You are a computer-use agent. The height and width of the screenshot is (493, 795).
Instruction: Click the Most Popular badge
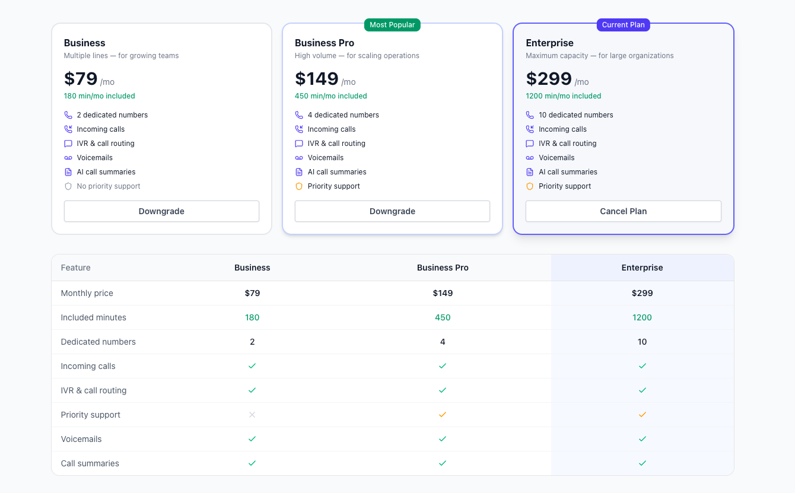[392, 25]
